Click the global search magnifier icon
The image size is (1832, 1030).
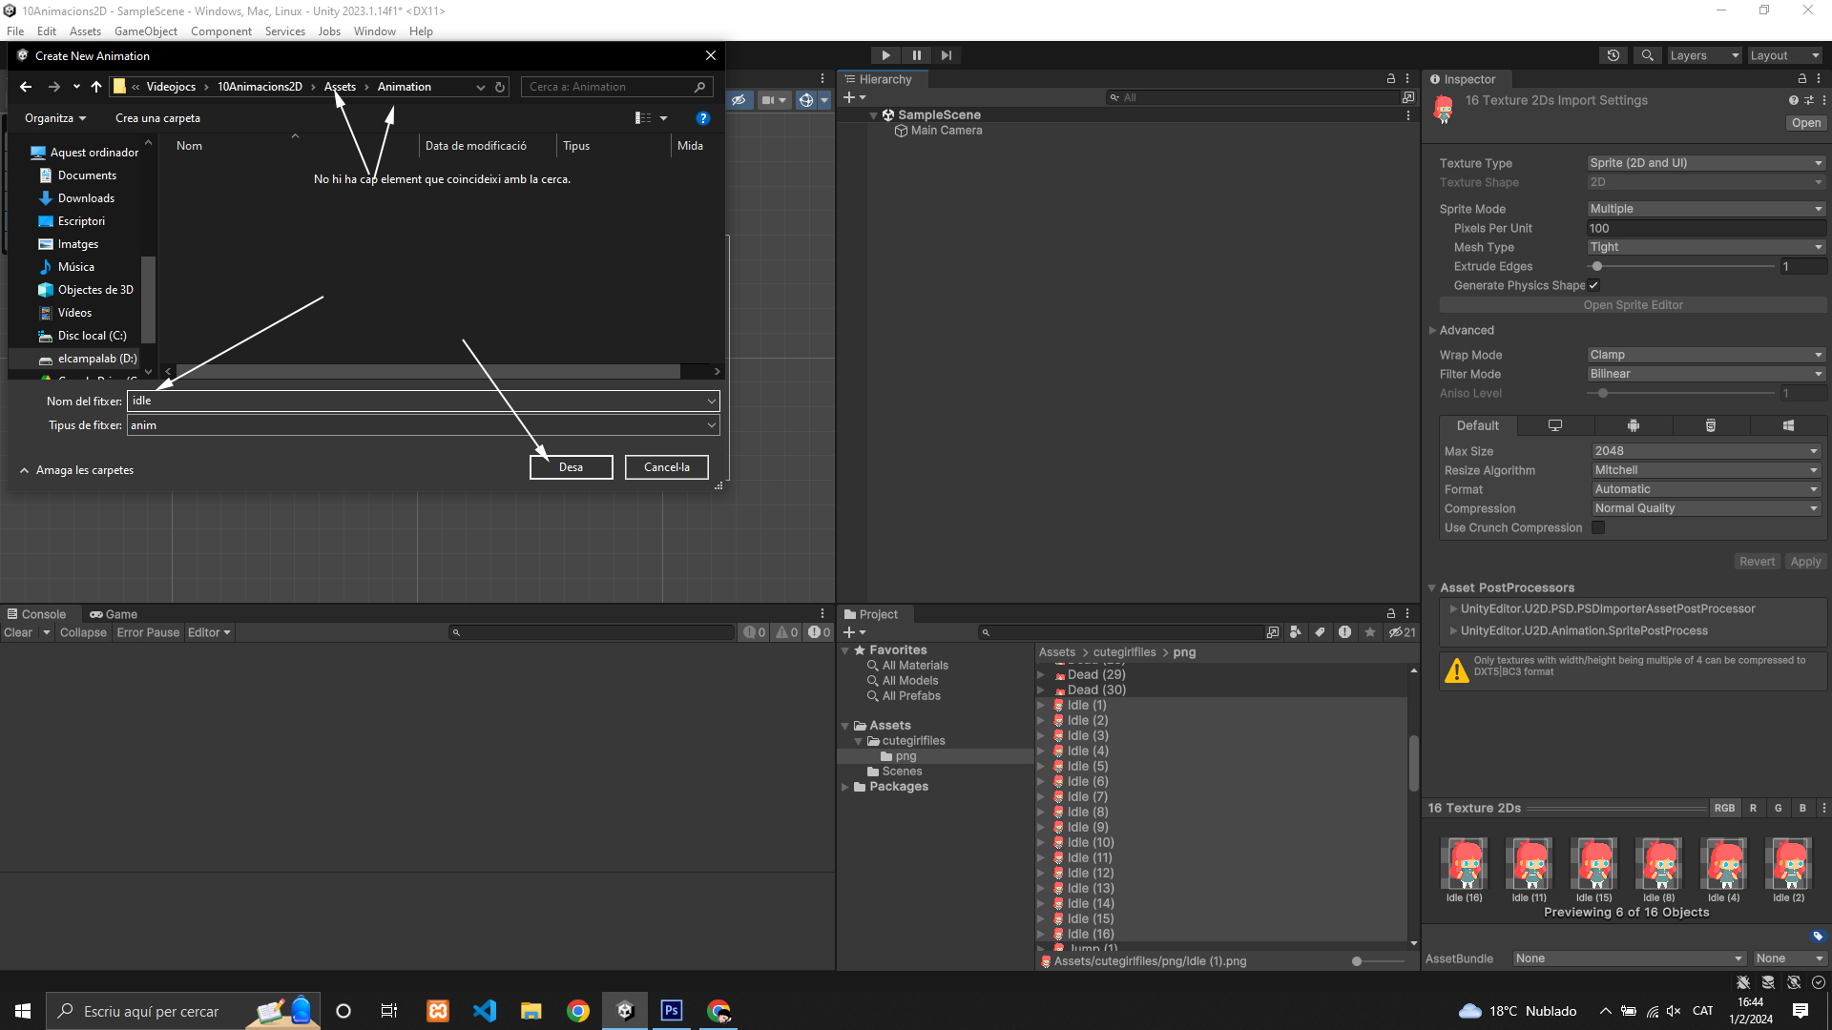click(x=1647, y=55)
